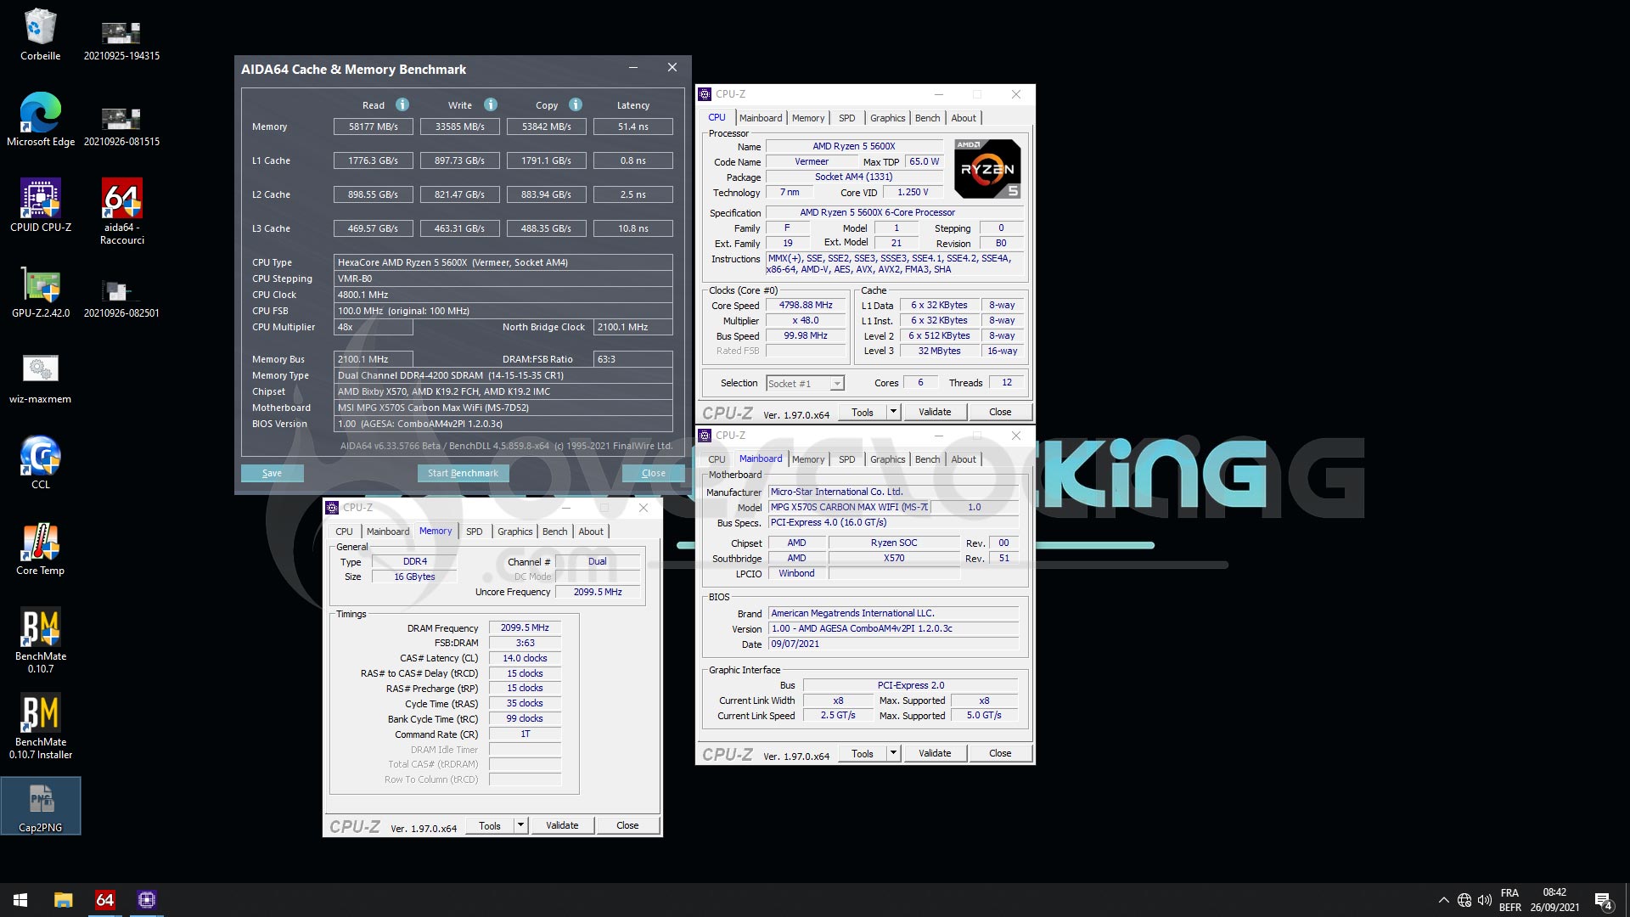Switch to CPU-Z in the taskbar

(146, 900)
